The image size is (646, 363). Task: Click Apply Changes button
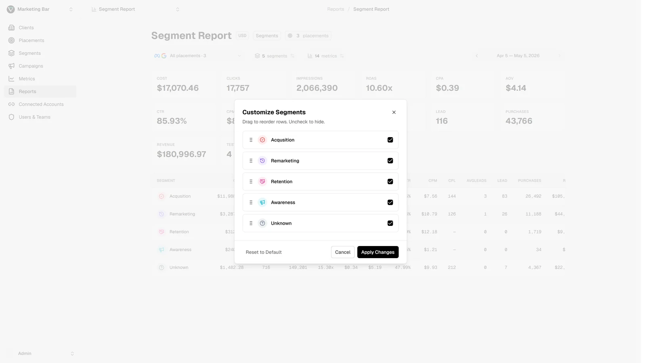(378, 252)
